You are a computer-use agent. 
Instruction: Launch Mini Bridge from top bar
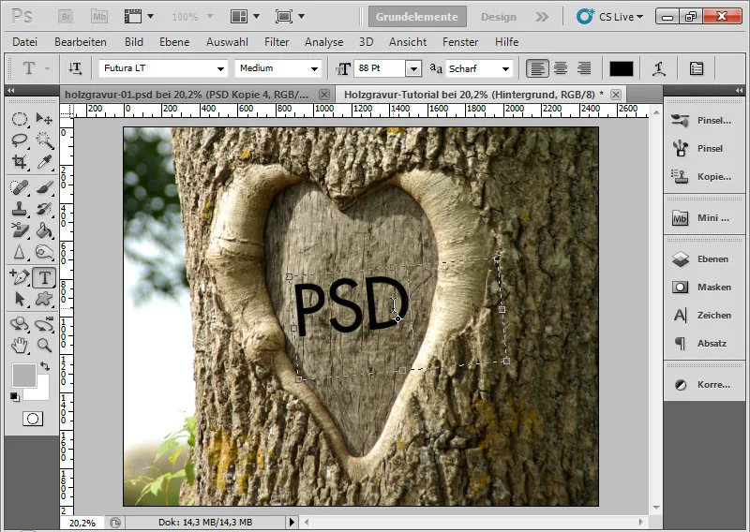(99, 17)
